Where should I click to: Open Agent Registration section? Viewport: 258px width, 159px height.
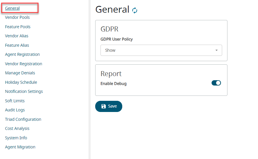pos(22,54)
